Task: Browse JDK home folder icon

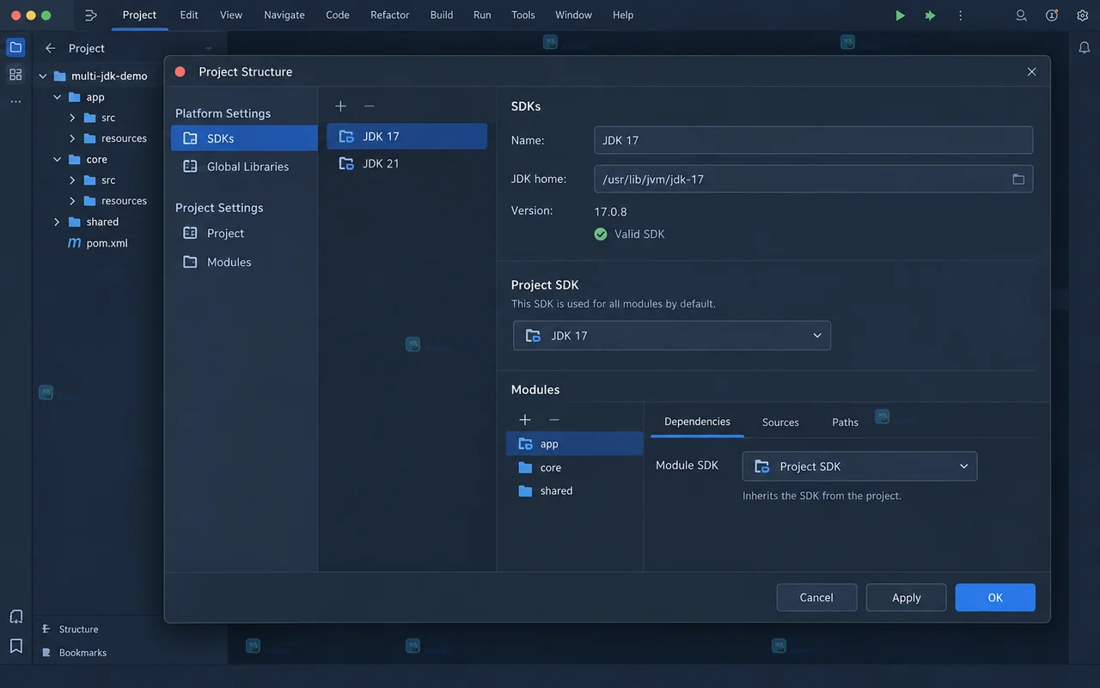Action: pyautogui.click(x=1017, y=179)
